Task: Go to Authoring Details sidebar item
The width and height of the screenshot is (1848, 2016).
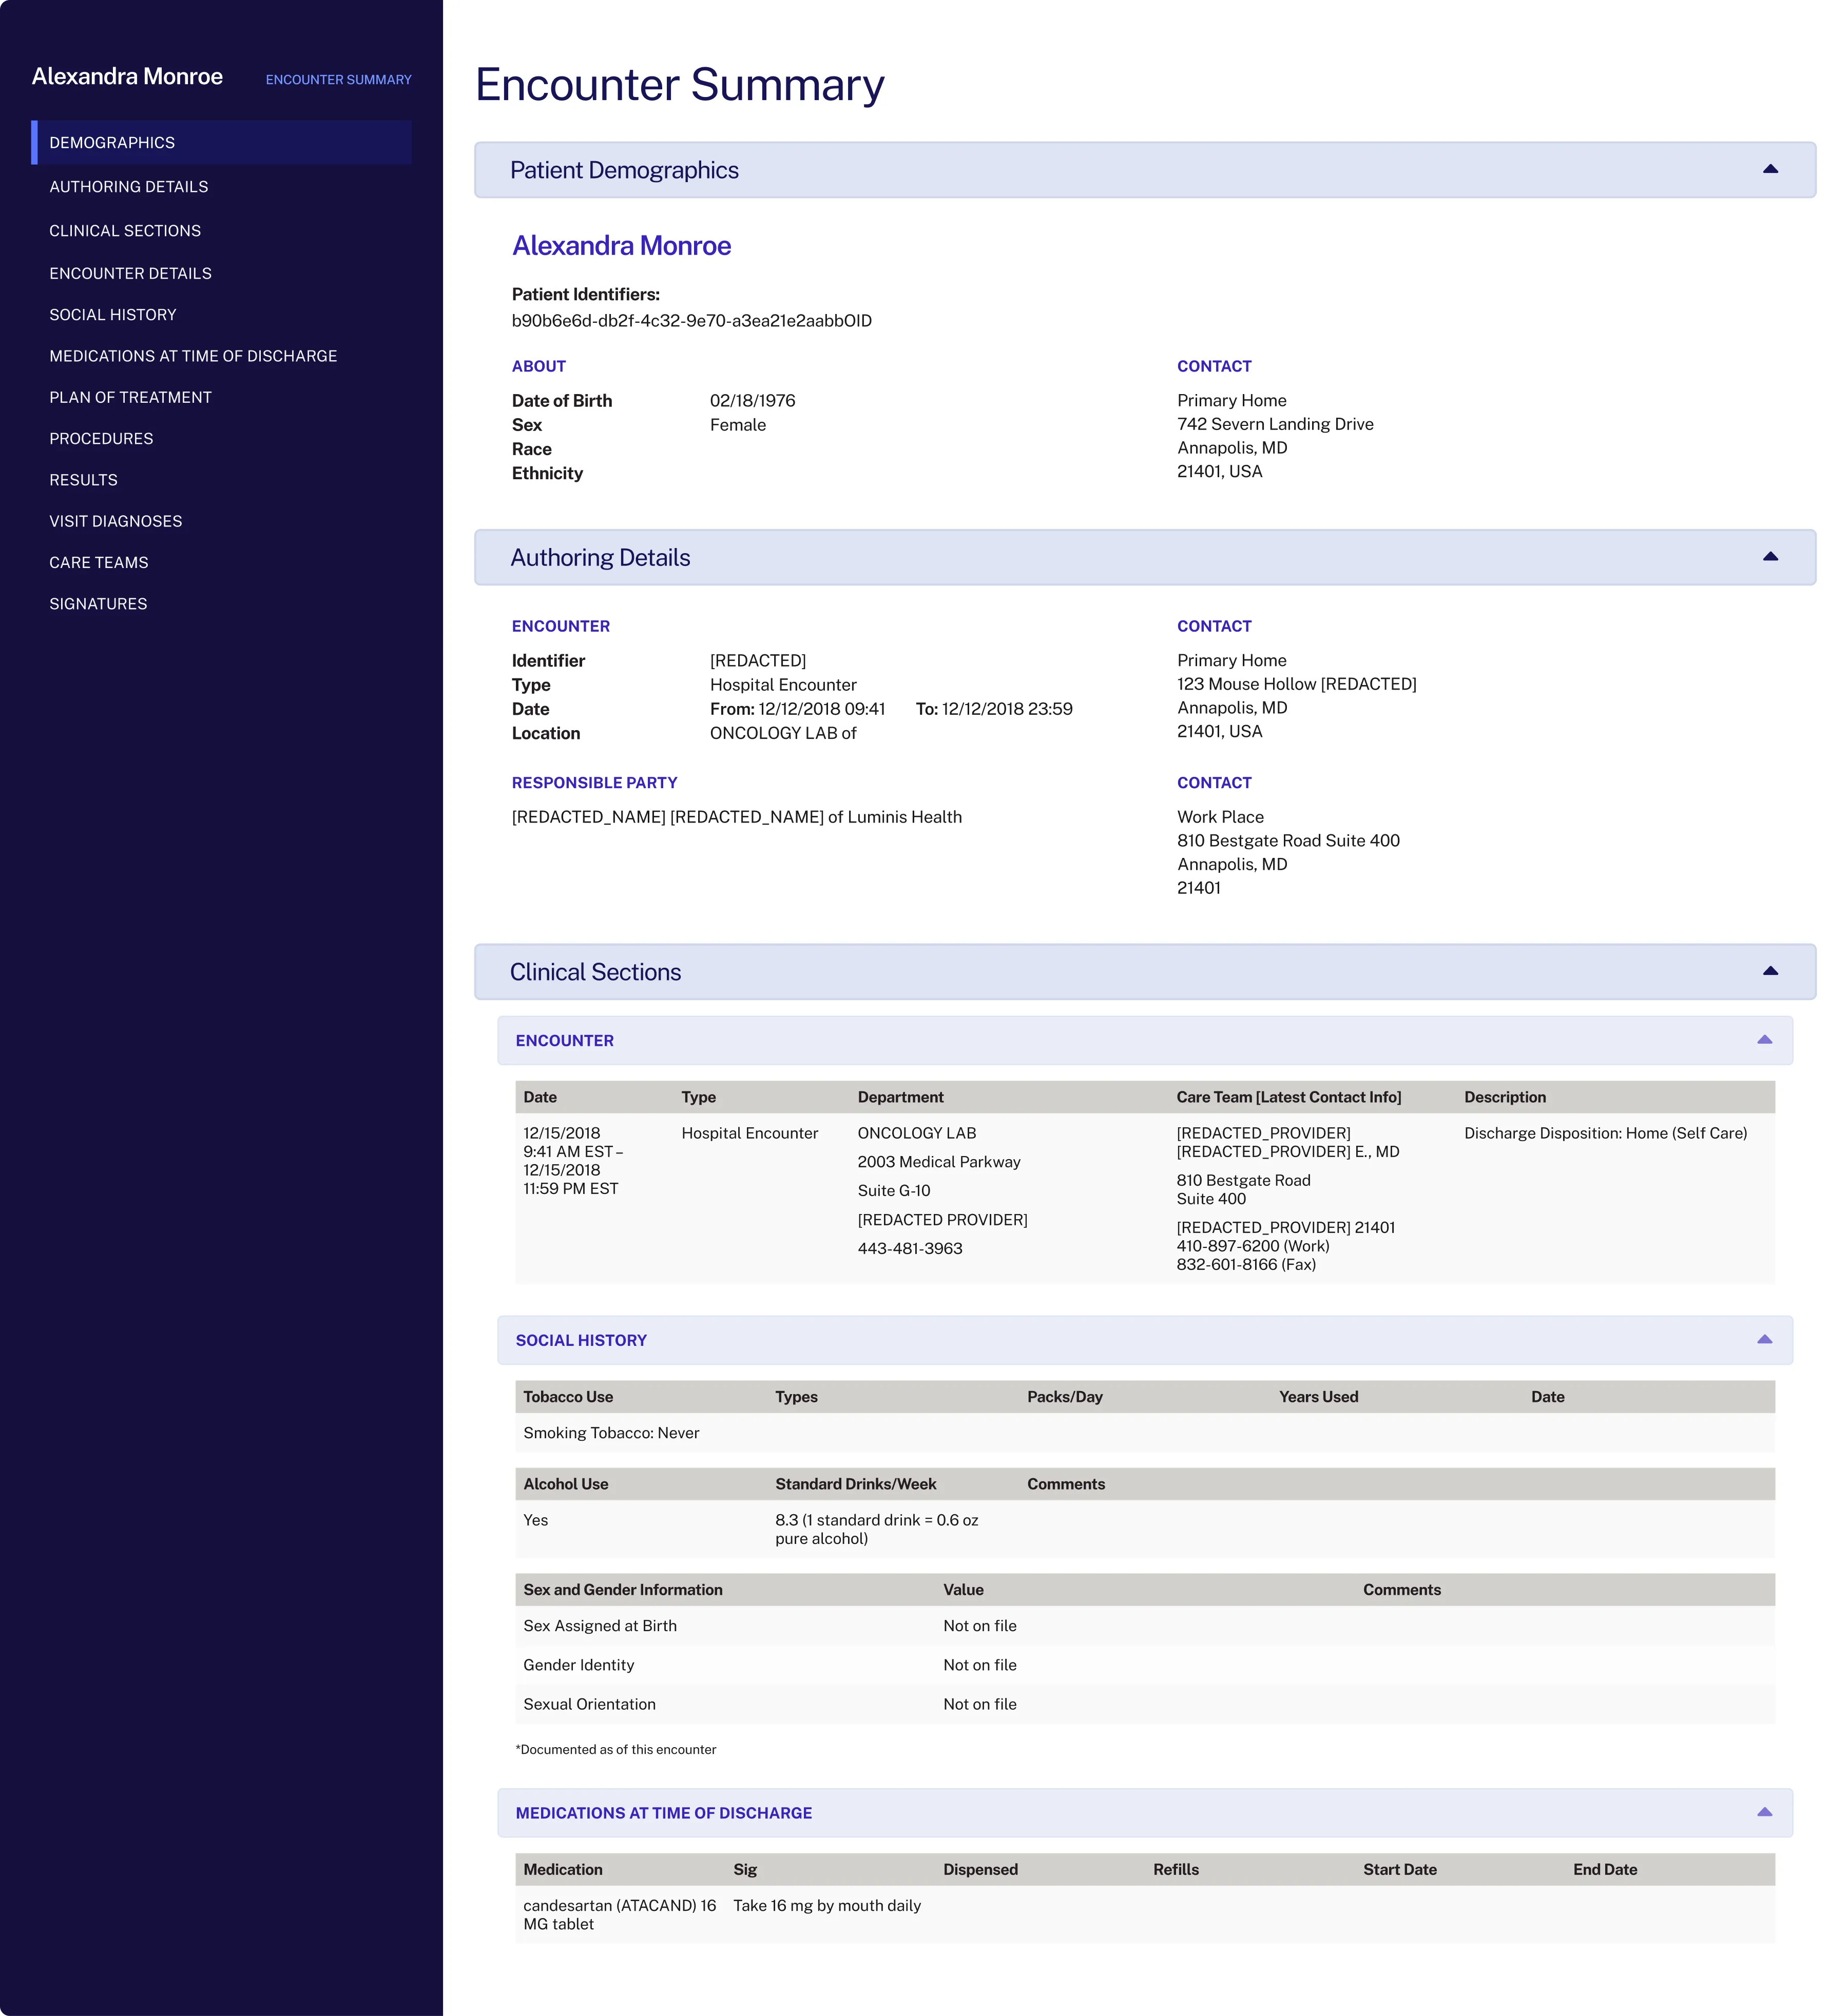Action: click(x=129, y=187)
